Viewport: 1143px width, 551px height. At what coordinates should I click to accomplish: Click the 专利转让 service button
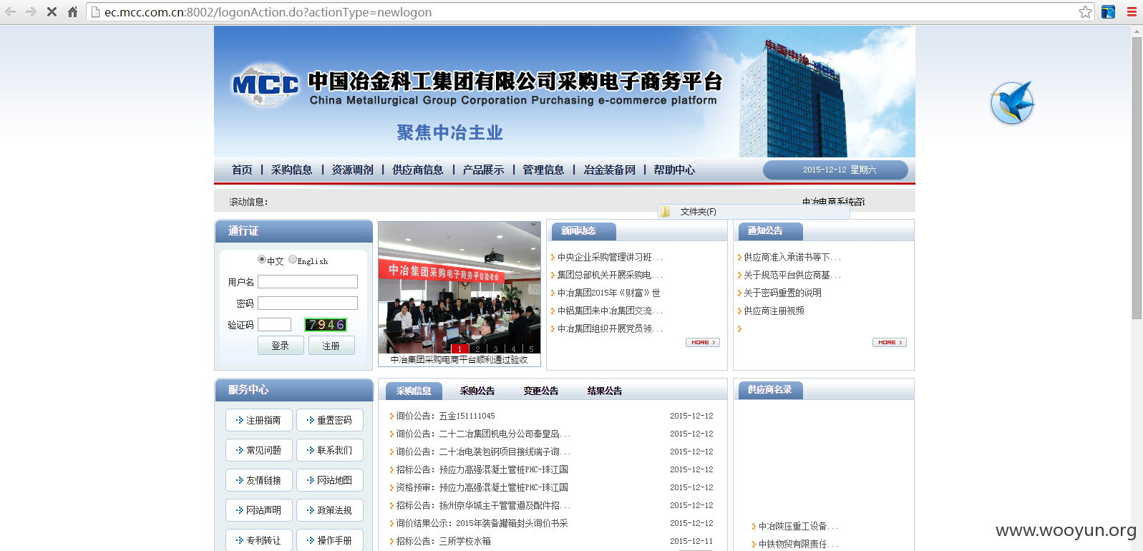click(258, 540)
